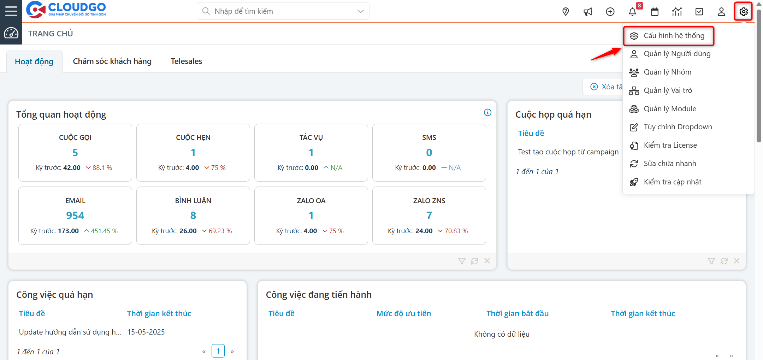Click info icon in Tổng quan hoạt động
This screenshot has width=763, height=360.
(x=487, y=112)
